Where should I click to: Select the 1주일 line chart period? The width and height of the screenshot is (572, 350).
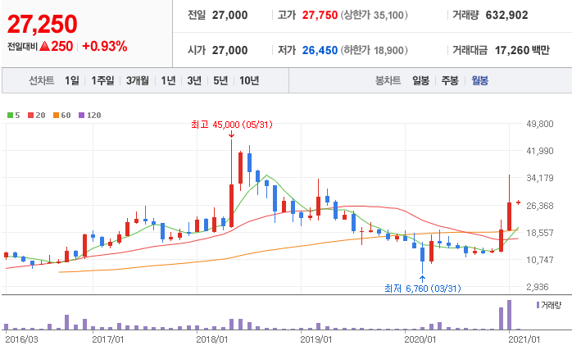click(x=102, y=80)
